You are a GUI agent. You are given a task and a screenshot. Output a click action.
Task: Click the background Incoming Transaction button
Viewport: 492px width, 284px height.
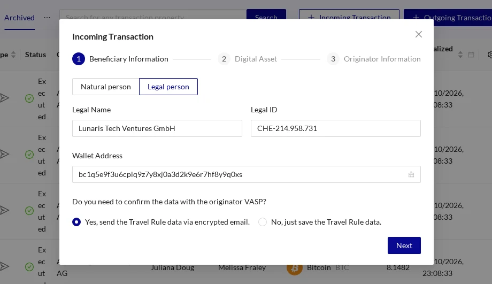click(349, 14)
